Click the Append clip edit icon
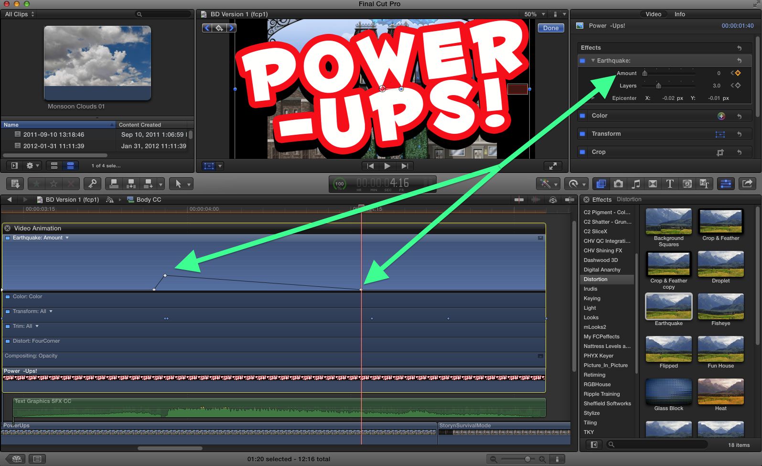 click(x=149, y=184)
